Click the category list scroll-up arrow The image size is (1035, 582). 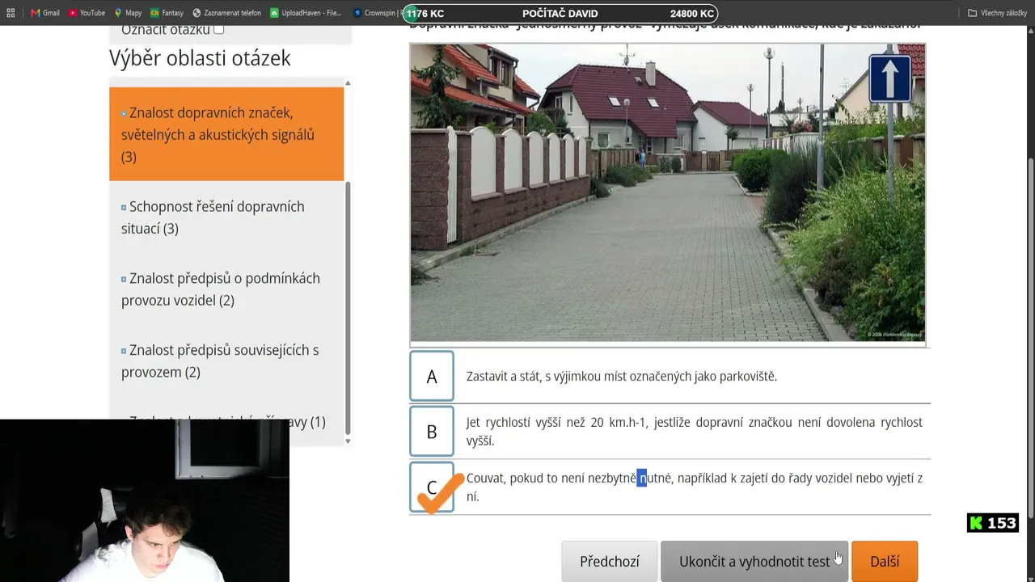pos(348,83)
